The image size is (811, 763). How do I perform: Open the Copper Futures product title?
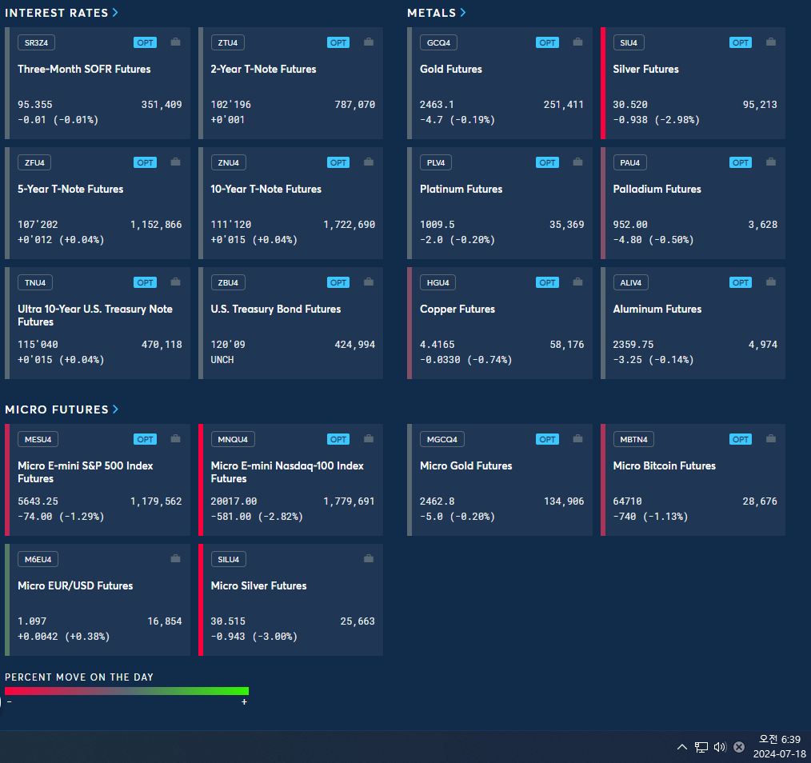point(457,309)
